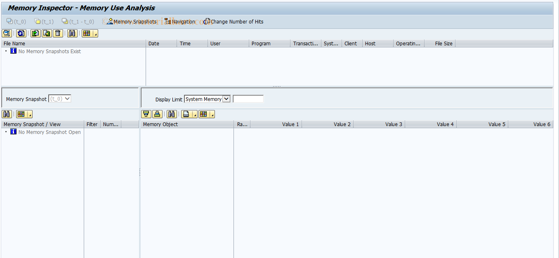Viewport: 559px width, 258px height.
Task: Open the Display Limit System Memory dropdown
Action: tap(207, 99)
